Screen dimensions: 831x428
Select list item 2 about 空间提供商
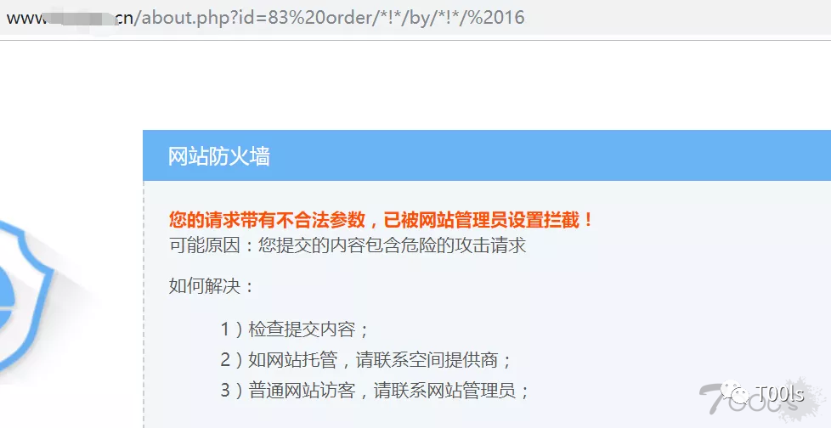pos(366,360)
